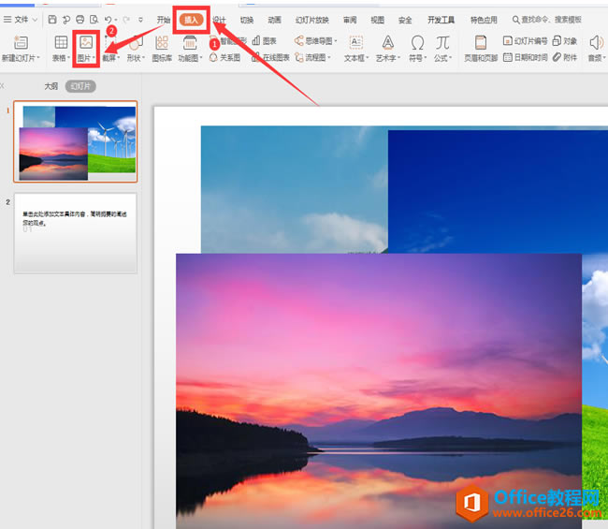608x529 pixels.
Task: Click the Print Preview icon
Action: point(94,20)
